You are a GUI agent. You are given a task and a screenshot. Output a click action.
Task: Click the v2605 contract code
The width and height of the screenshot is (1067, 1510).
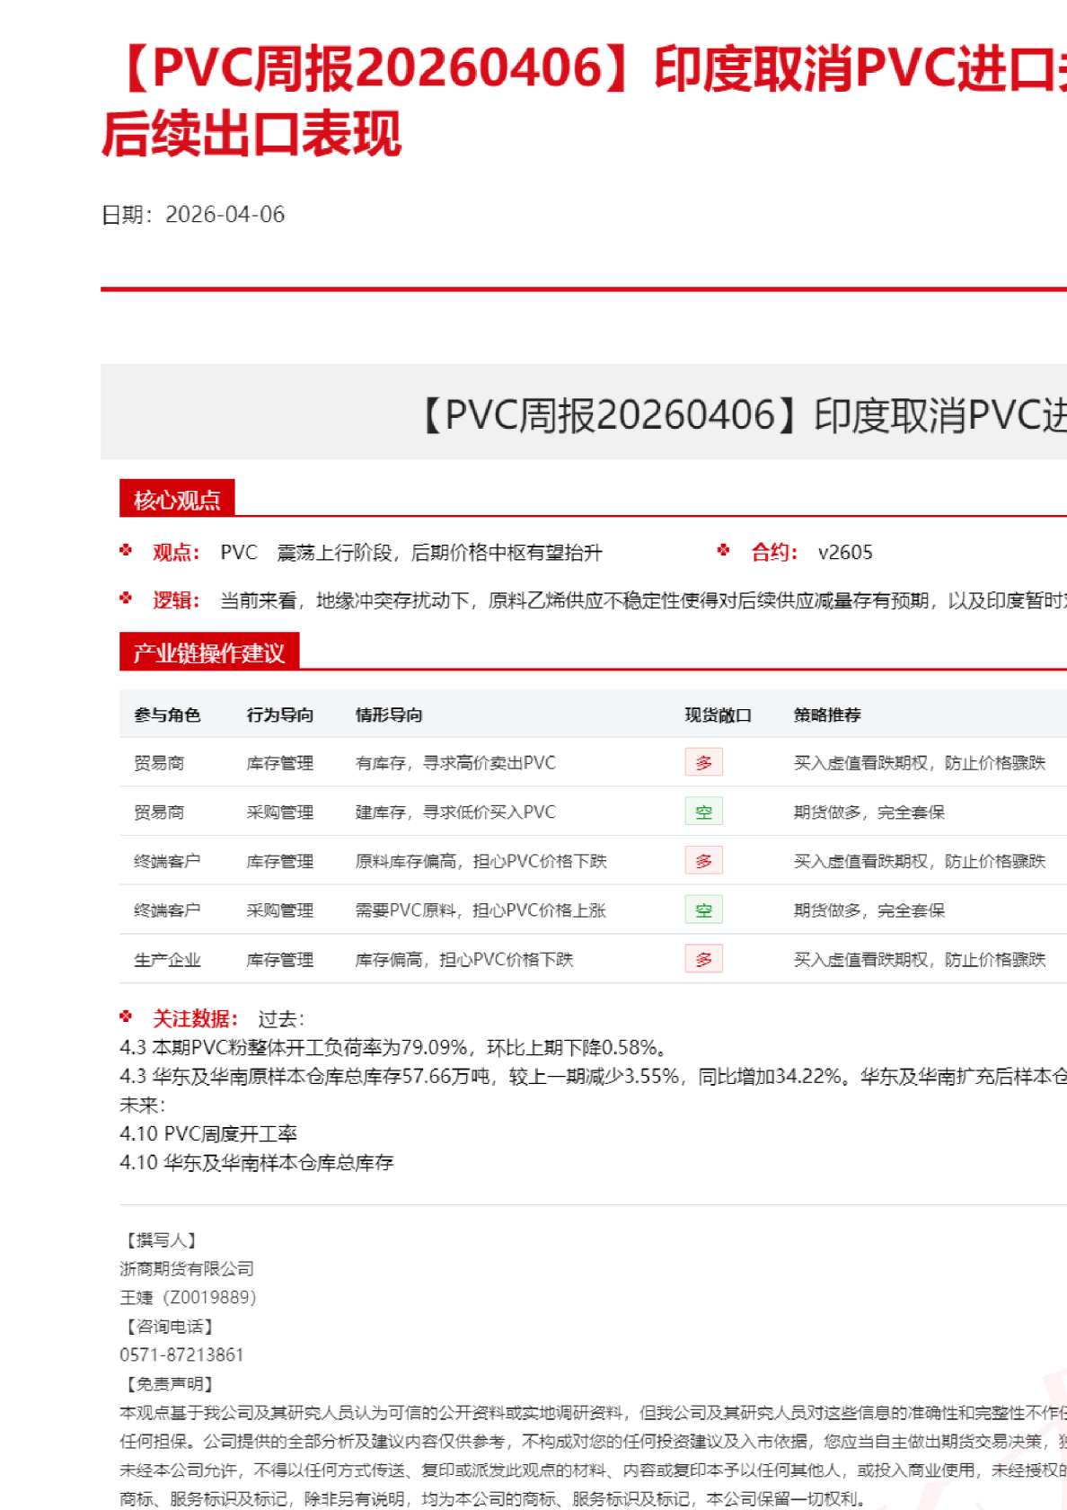[x=845, y=552]
